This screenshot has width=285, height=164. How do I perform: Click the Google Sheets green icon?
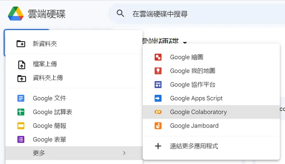pos(21,112)
